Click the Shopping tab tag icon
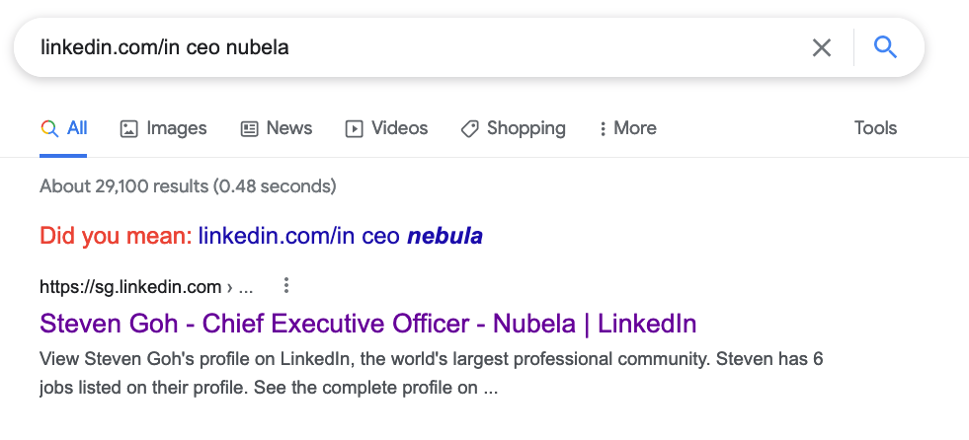969x440 pixels. (x=469, y=128)
